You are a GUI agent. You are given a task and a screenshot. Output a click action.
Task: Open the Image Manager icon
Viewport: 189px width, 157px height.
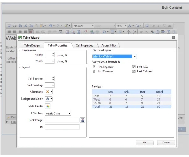68,32
